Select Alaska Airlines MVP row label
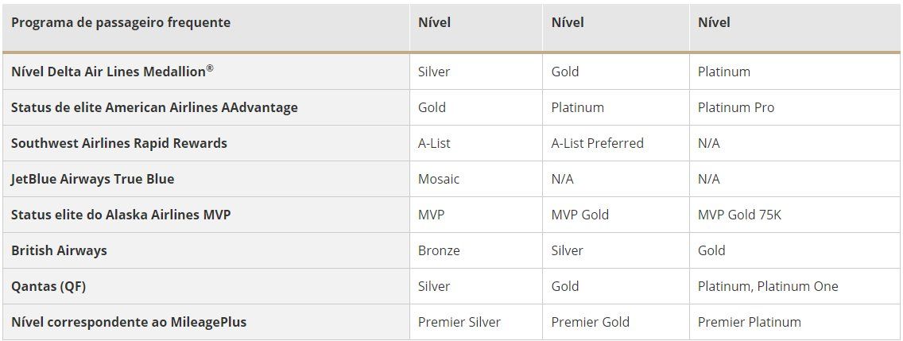 click(121, 215)
